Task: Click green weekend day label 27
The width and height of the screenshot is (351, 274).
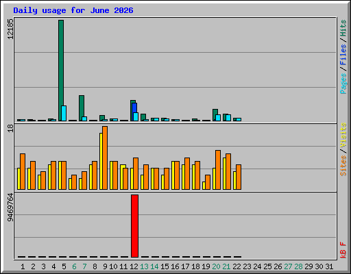Action: [288, 266]
